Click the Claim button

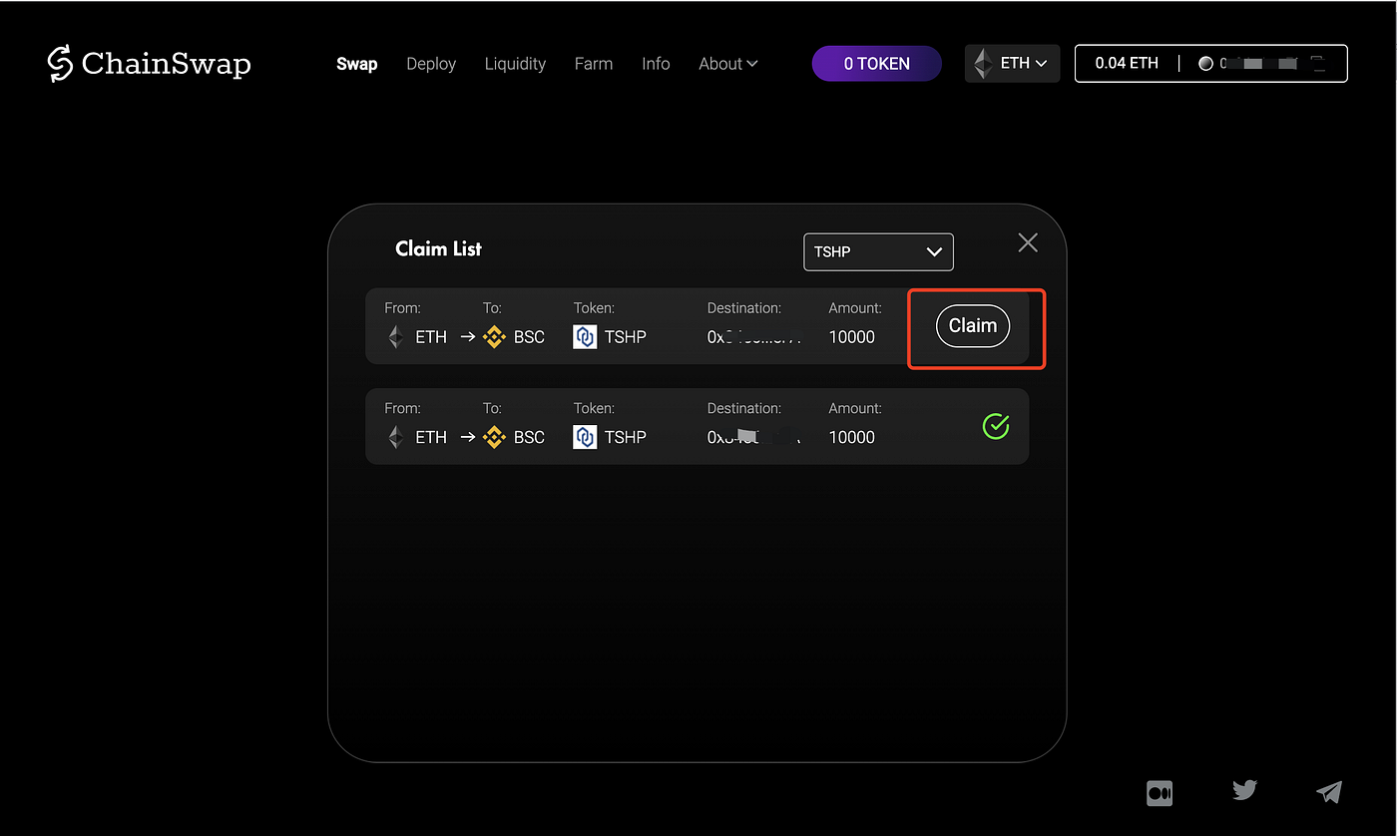(x=973, y=326)
